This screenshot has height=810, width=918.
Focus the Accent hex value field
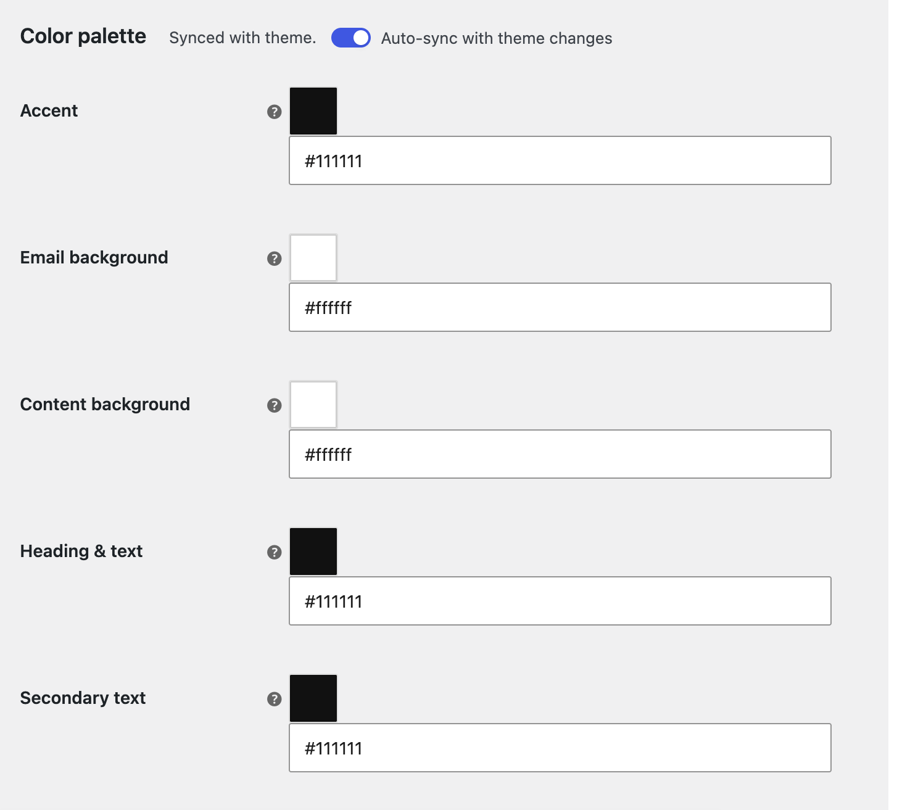(x=560, y=160)
